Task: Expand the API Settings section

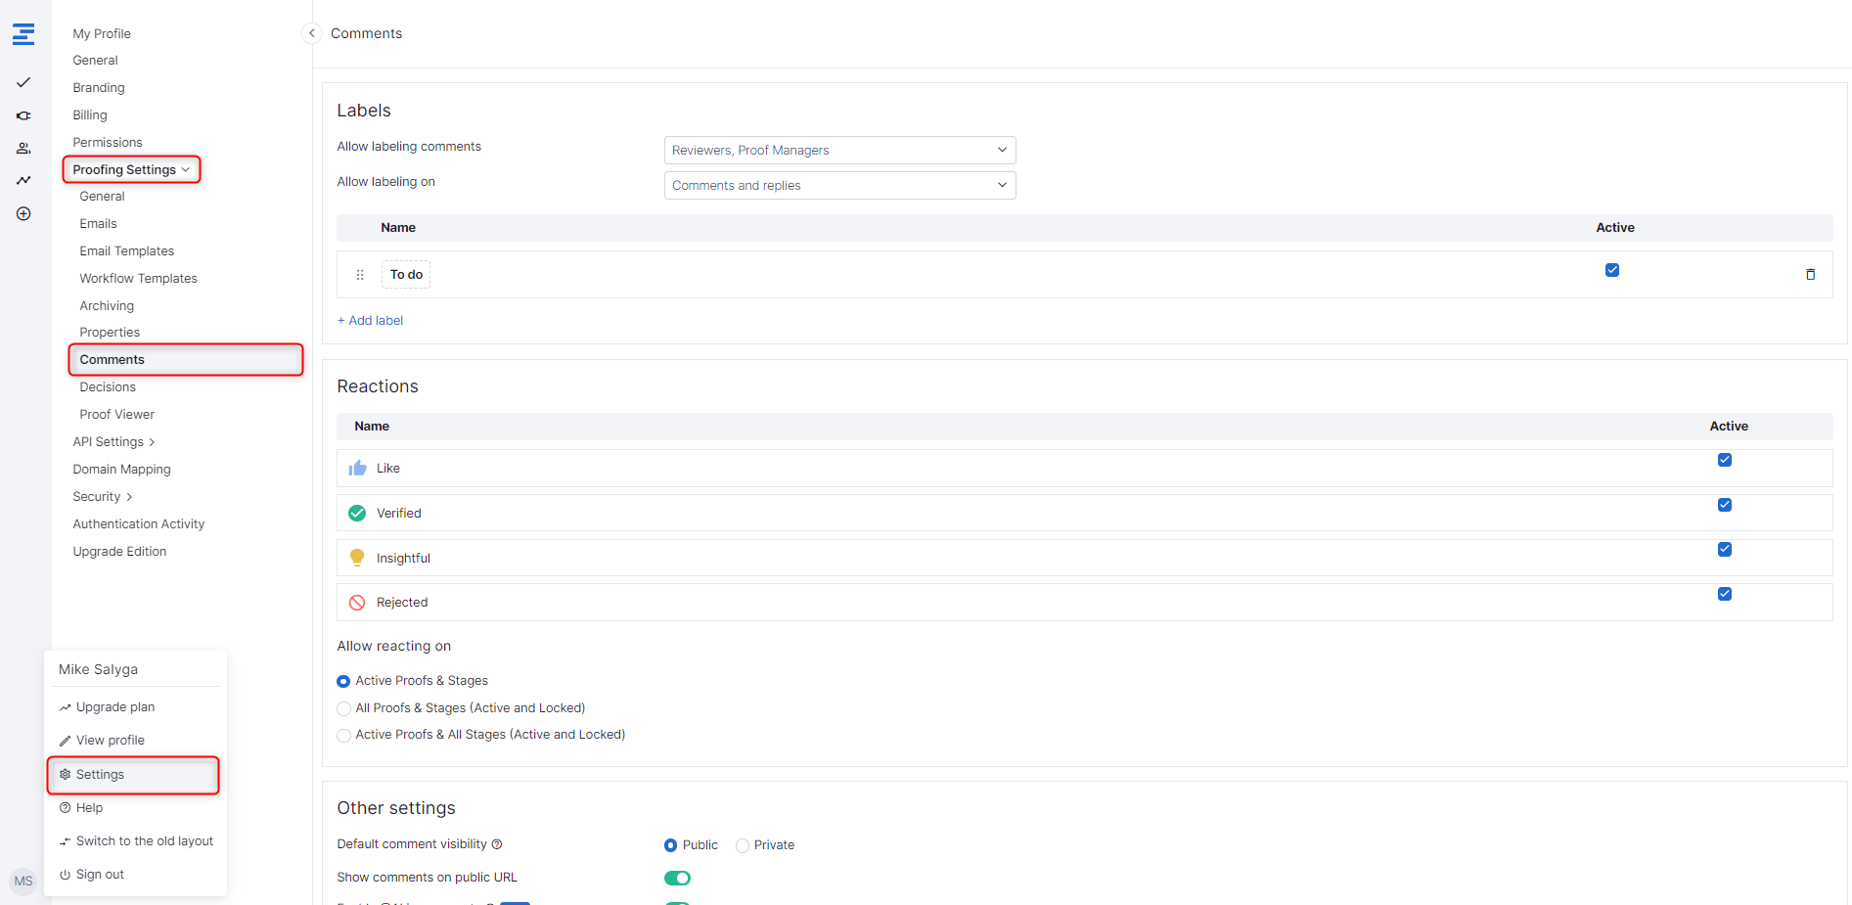Action: (x=113, y=442)
